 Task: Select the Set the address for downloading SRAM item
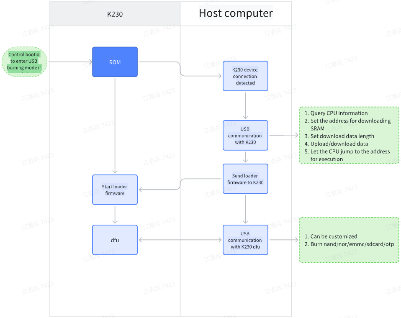click(350, 124)
